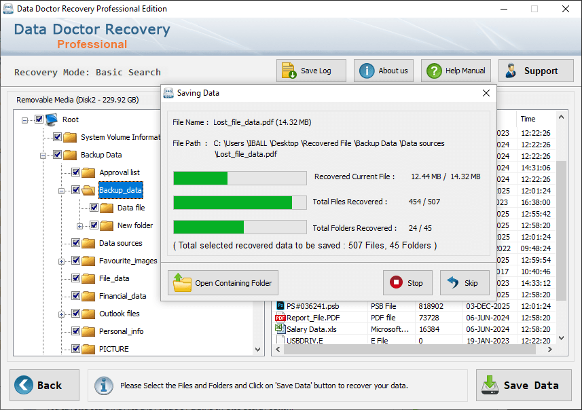582x410 pixels.
Task: Uncheck the Approval list folder
Action: pyautogui.click(x=75, y=172)
